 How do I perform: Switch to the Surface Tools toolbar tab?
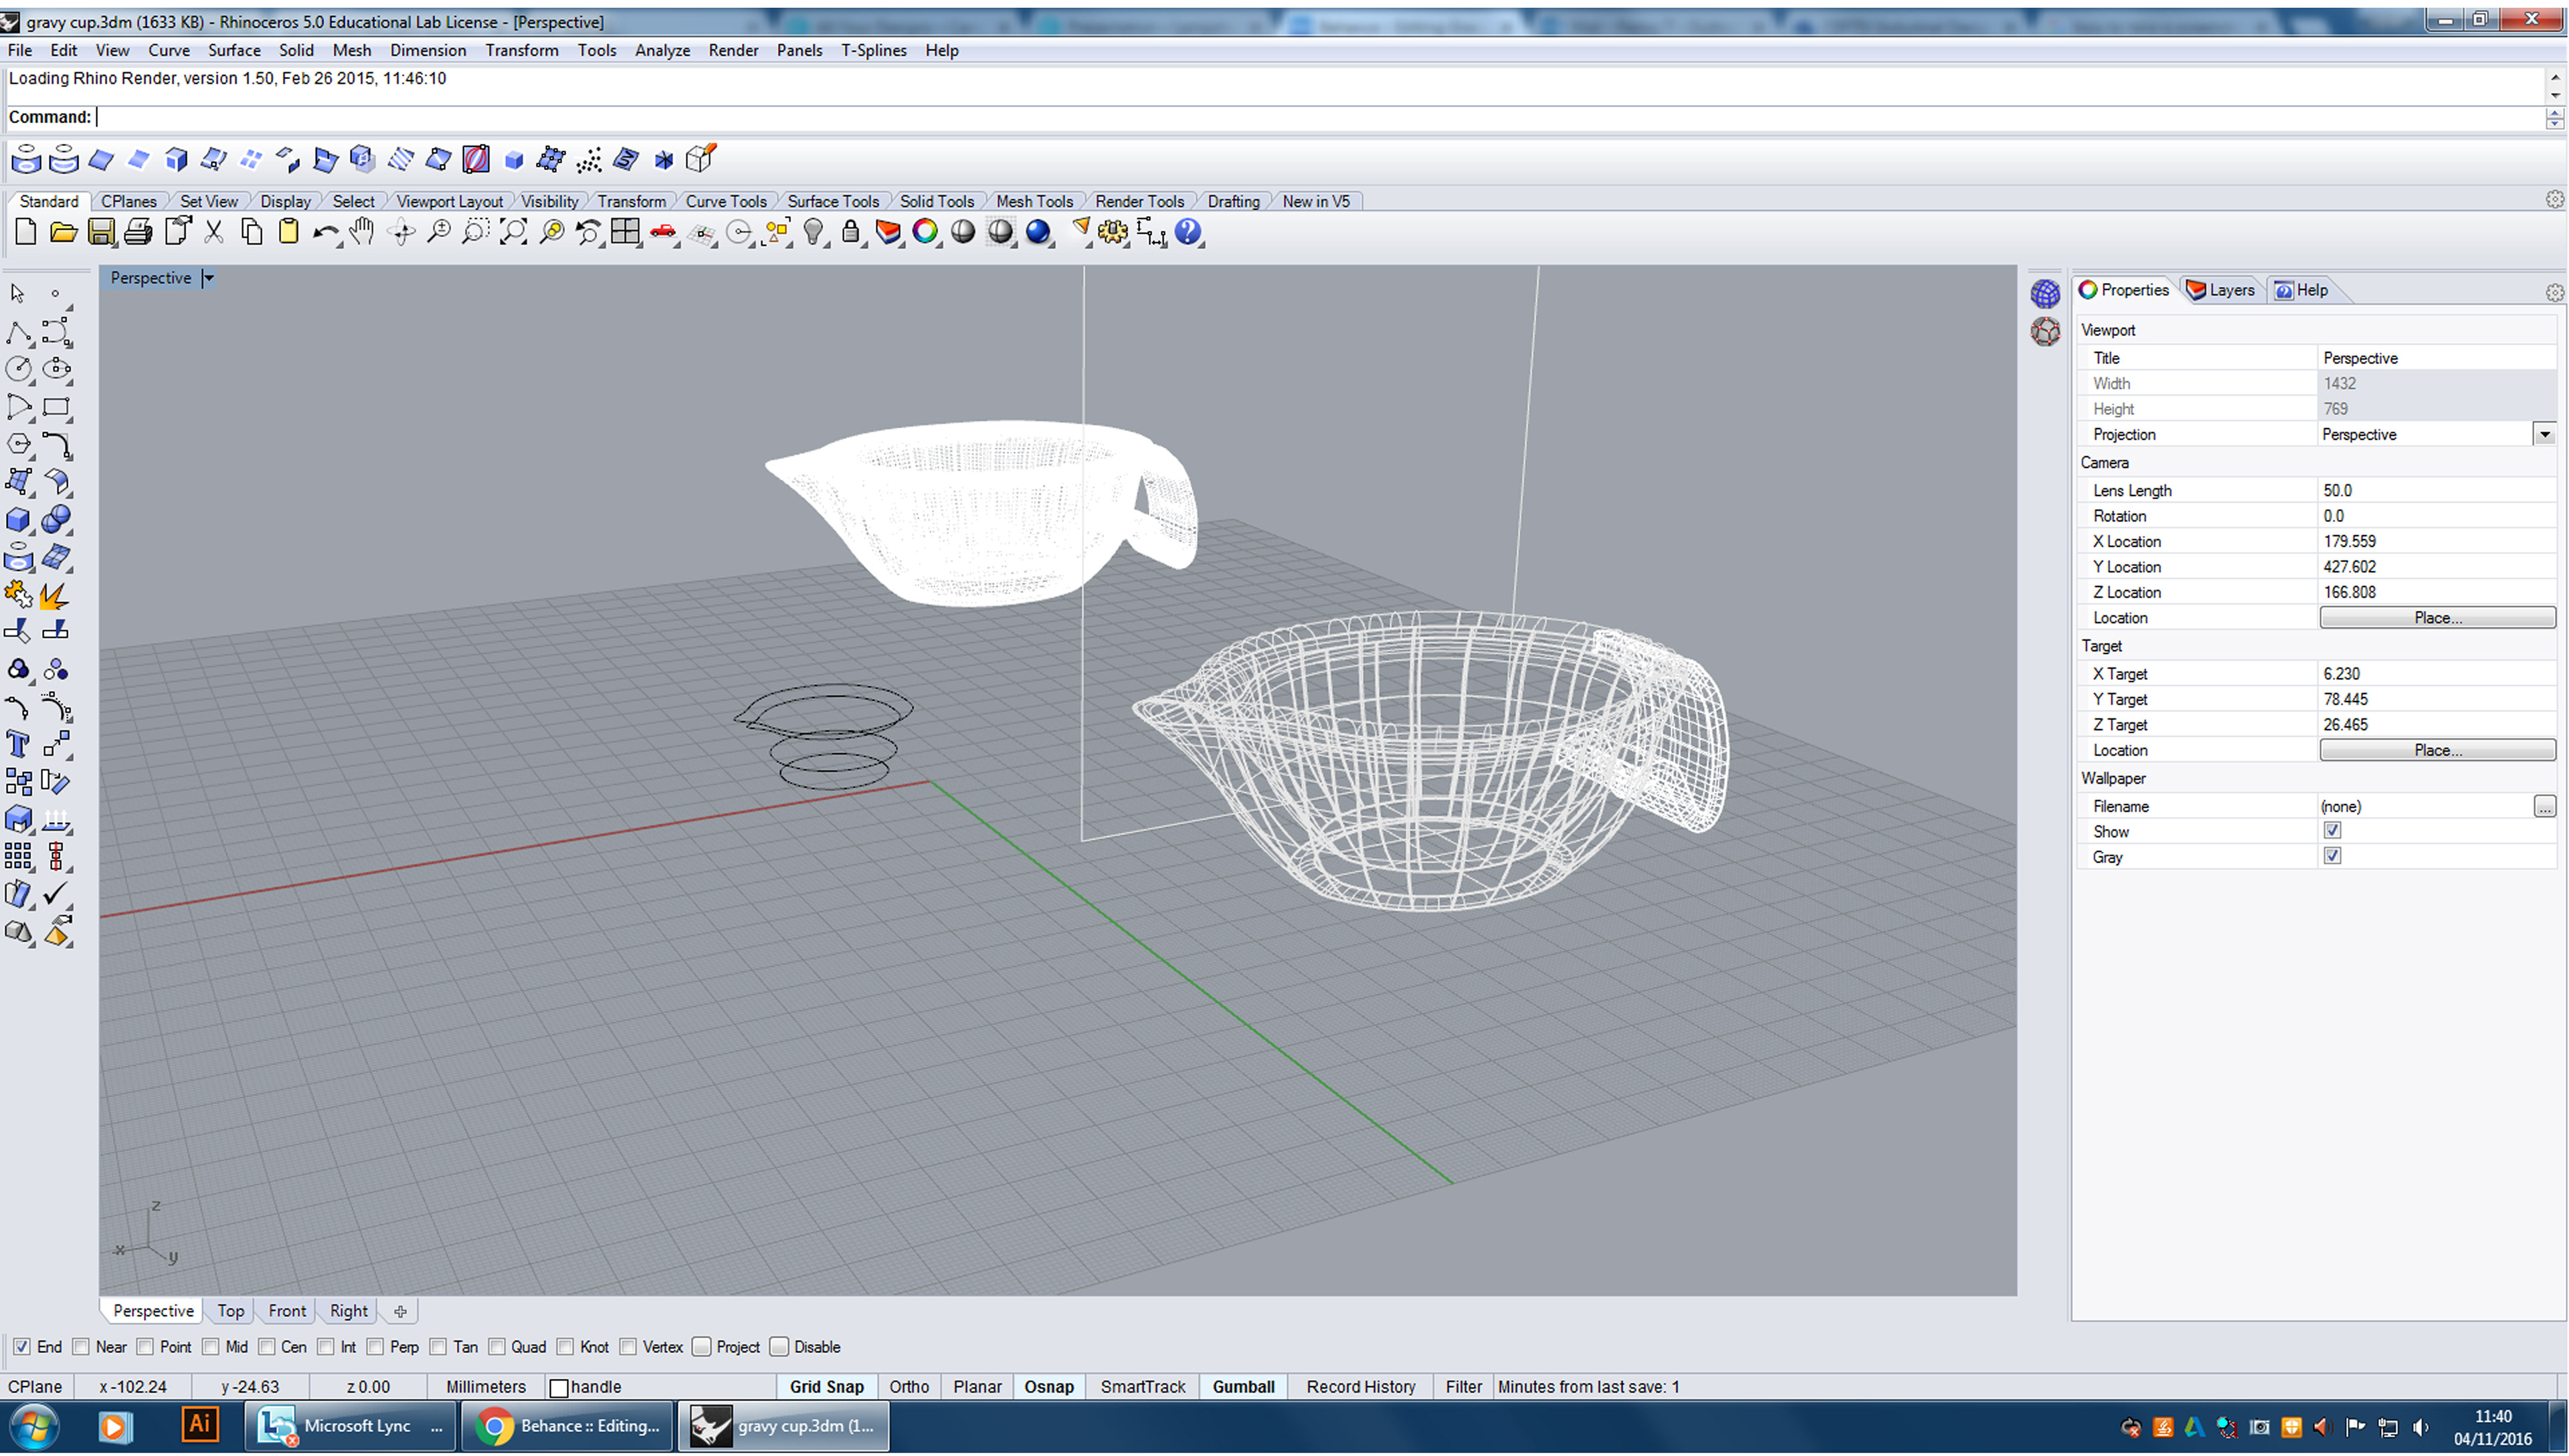(833, 201)
